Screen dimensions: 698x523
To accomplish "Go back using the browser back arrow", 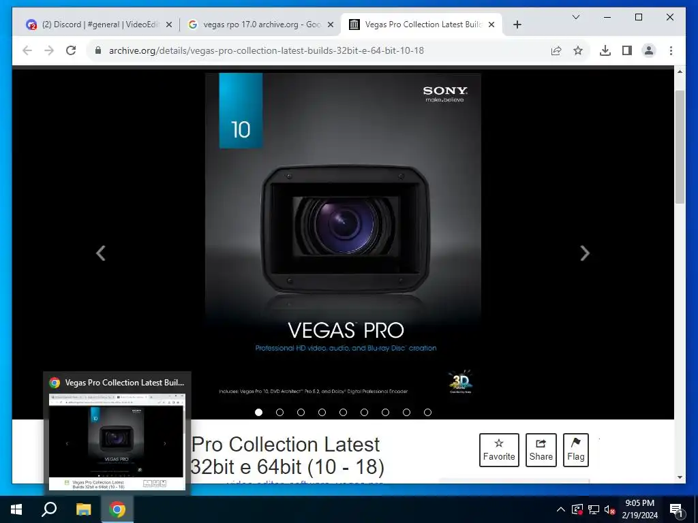I will tap(27, 50).
